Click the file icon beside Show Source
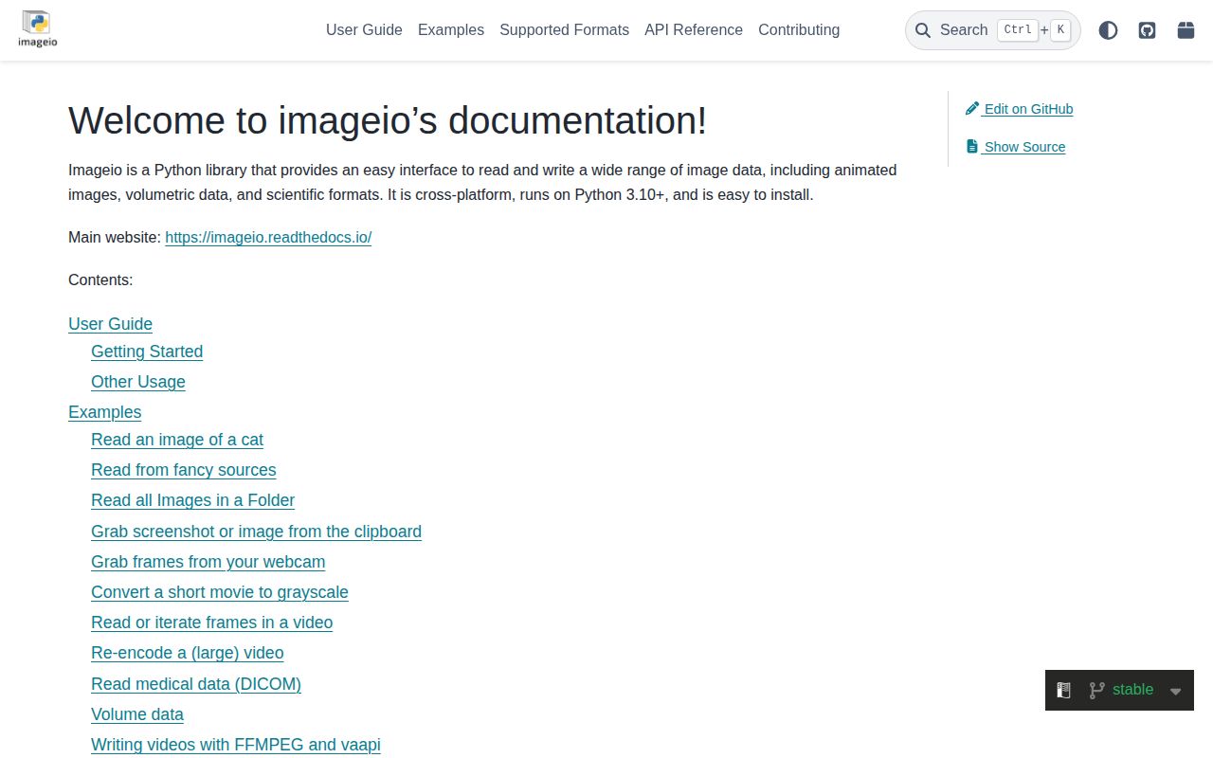The height and width of the screenshot is (758, 1213). point(971,147)
